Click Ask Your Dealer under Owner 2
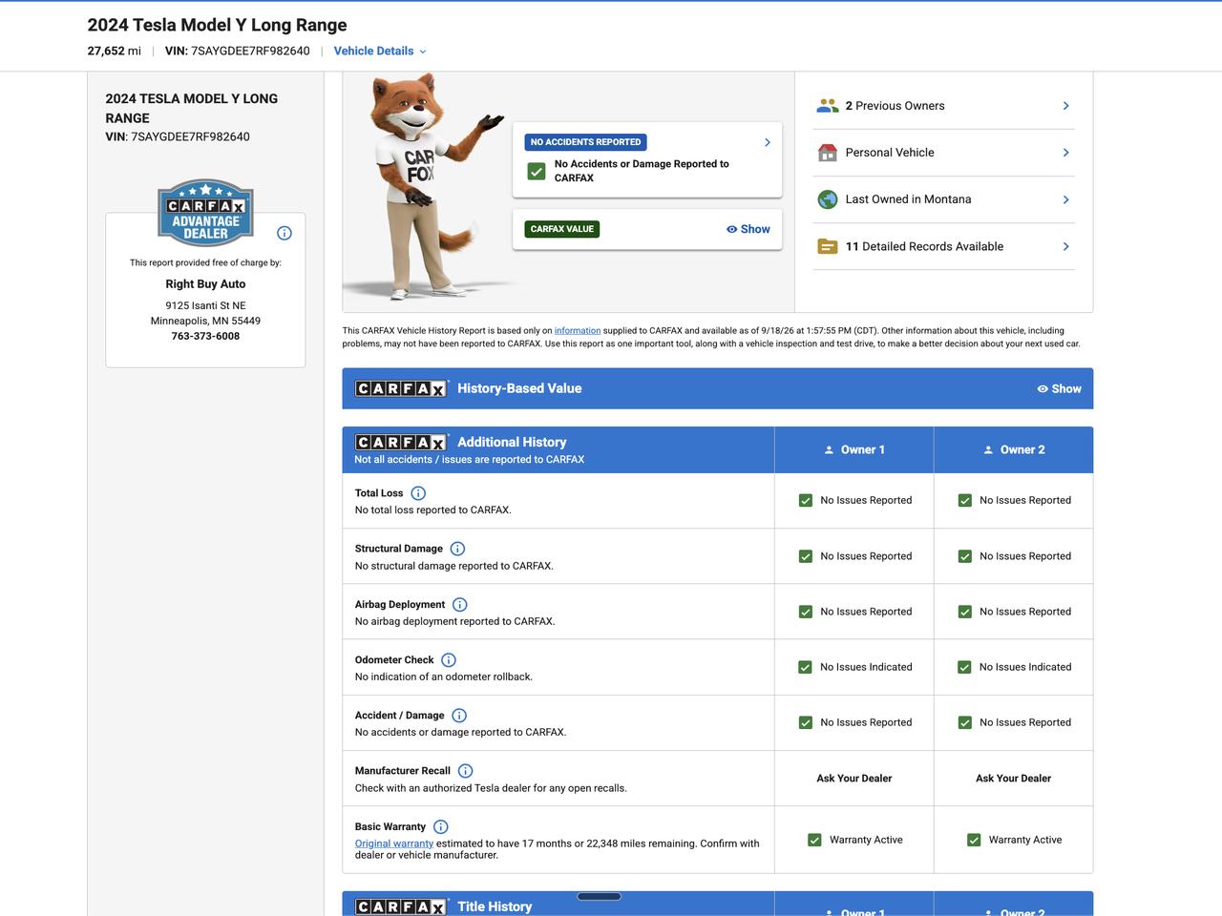Viewport: 1222px width, 916px height. tap(1014, 779)
